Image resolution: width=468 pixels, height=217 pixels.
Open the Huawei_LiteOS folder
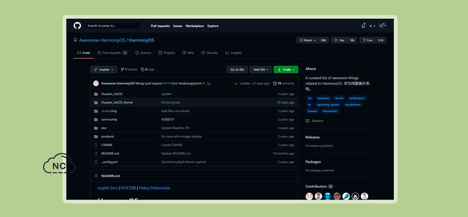(x=112, y=94)
